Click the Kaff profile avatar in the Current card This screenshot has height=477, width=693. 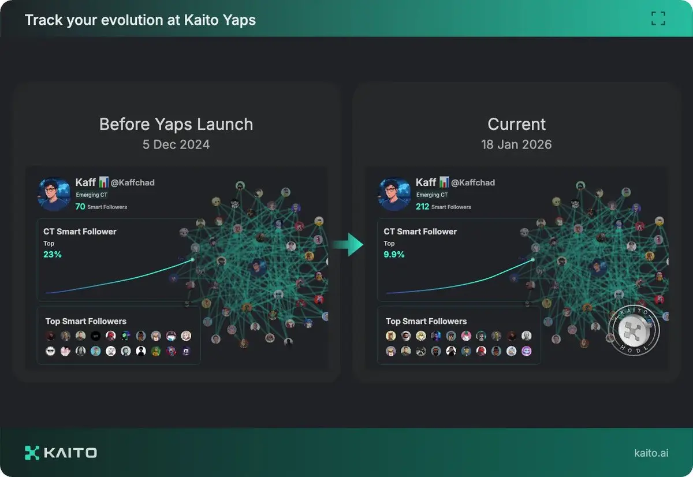click(x=394, y=194)
